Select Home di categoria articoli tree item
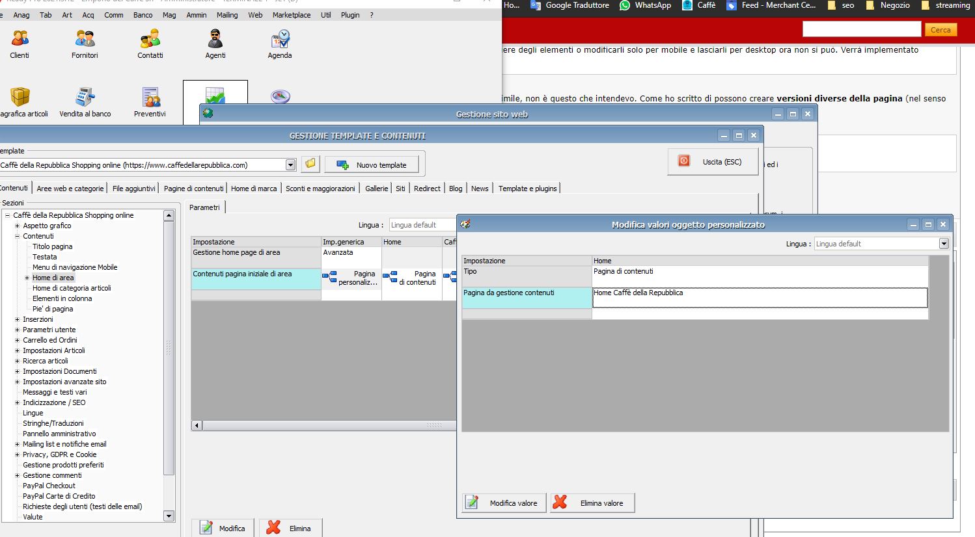 click(72, 288)
